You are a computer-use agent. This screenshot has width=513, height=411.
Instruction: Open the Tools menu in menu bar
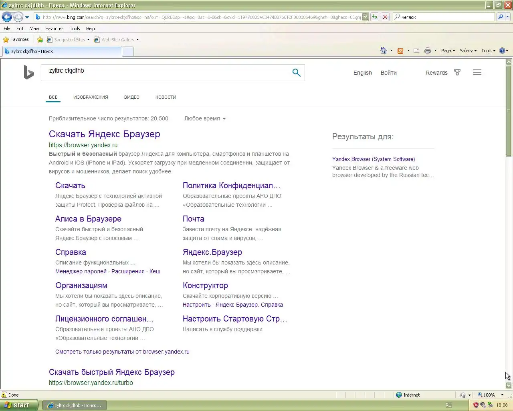click(x=75, y=28)
